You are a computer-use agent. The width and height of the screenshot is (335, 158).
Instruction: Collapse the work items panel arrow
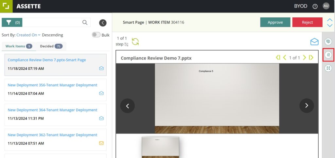[103, 23]
